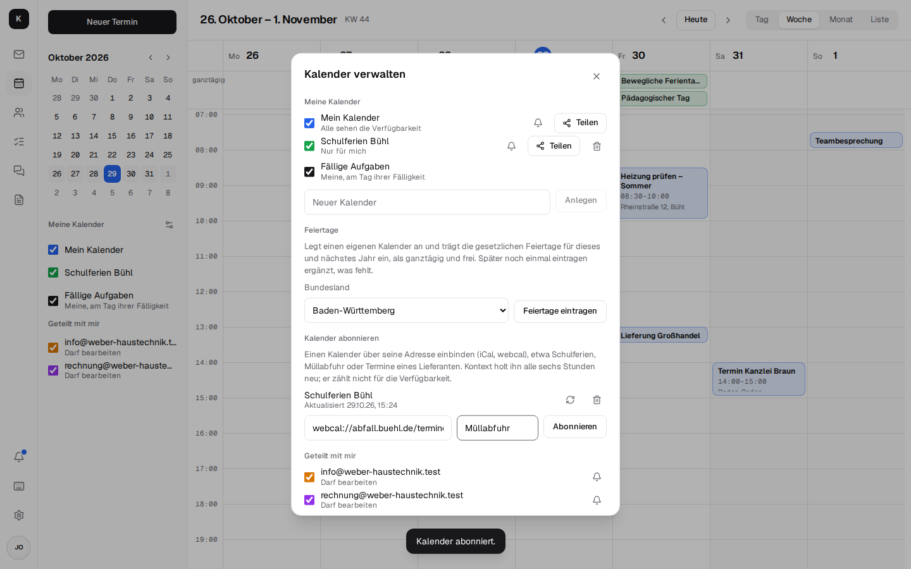Toggle the rechnung@weber-haustechnik.test checkbox in the dialog
Screen dimensions: 911x569
309,500
